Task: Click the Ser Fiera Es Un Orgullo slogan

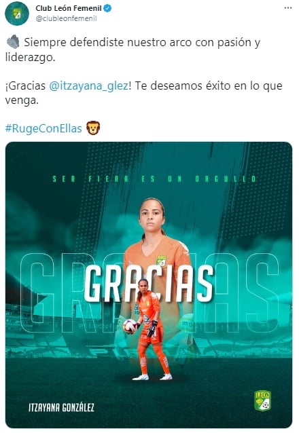Action: coord(154,179)
